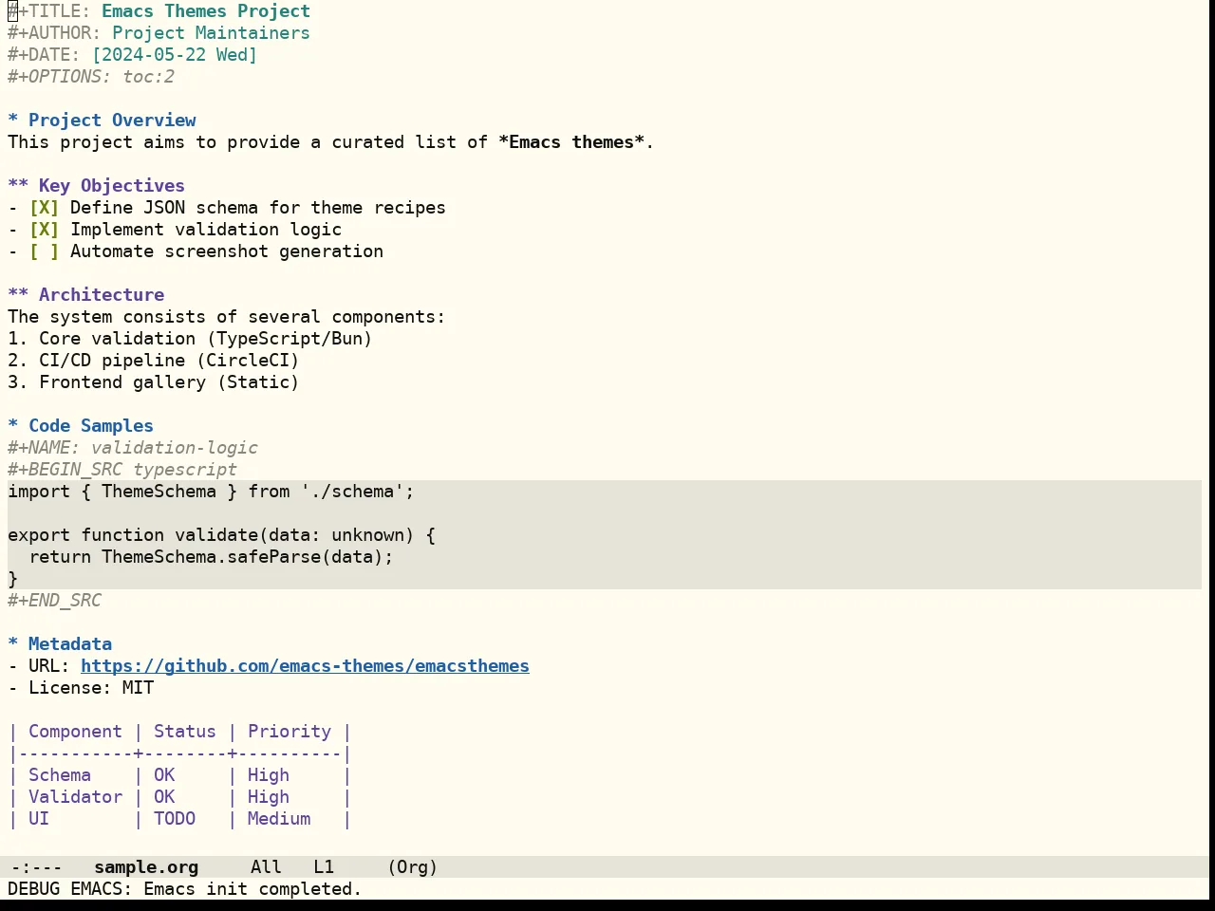Fold the Key Objectives subheading
1215x911 pixels.
(96, 186)
